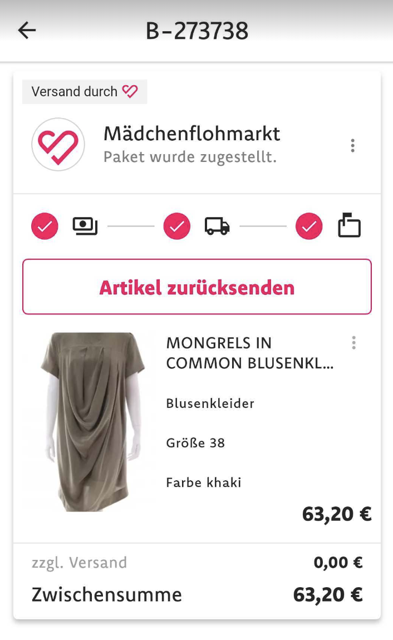Tap the back arrow to leave order B-273738
Image resolution: width=393 pixels, height=640 pixels.
[26, 31]
